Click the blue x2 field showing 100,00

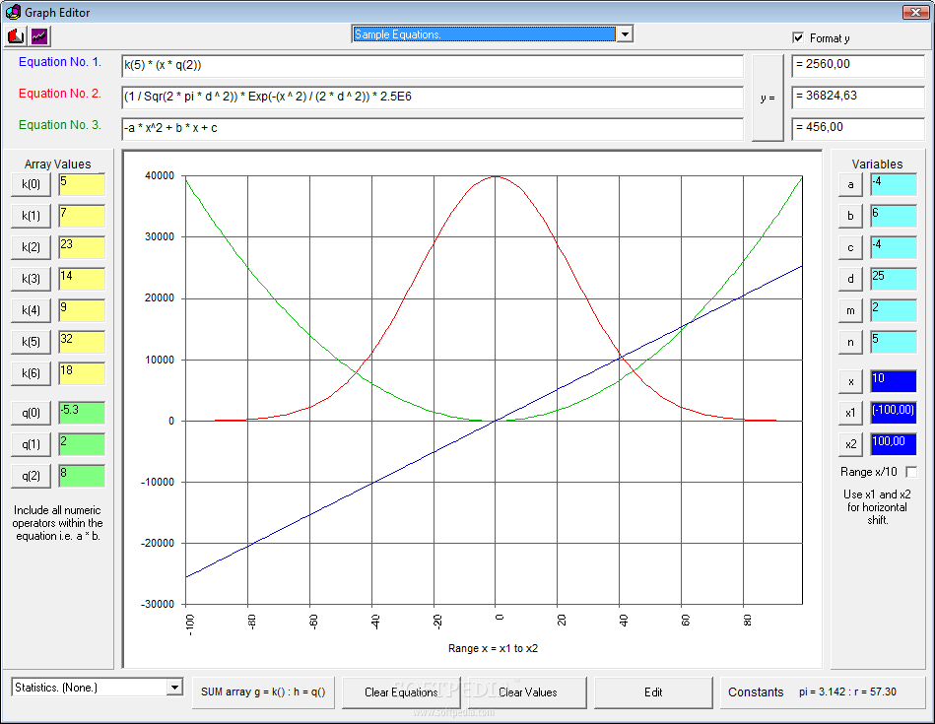(x=894, y=444)
